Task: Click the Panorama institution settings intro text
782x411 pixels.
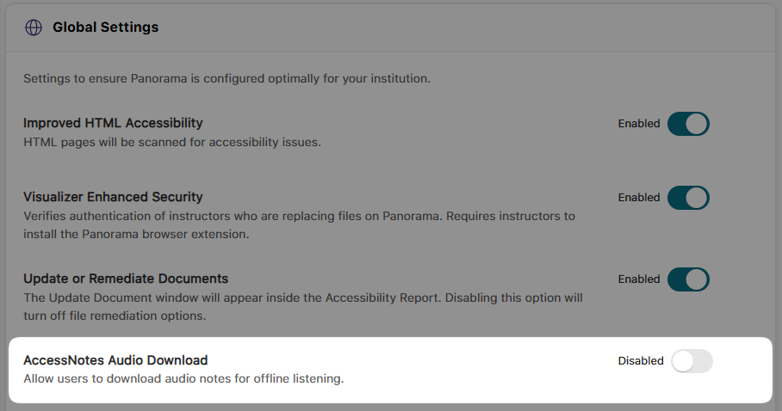Action: click(227, 79)
